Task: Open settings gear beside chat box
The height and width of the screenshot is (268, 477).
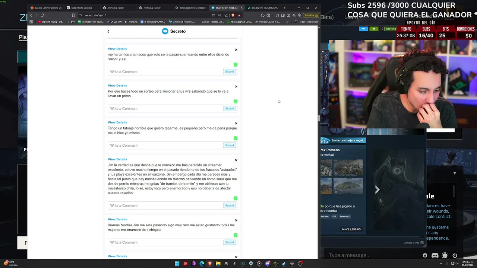Action: coord(425,255)
